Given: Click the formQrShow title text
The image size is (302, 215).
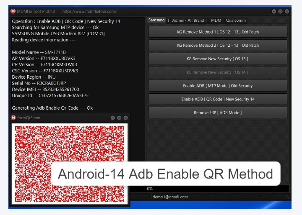Looking at the screenshot, I should (x=29, y=118).
